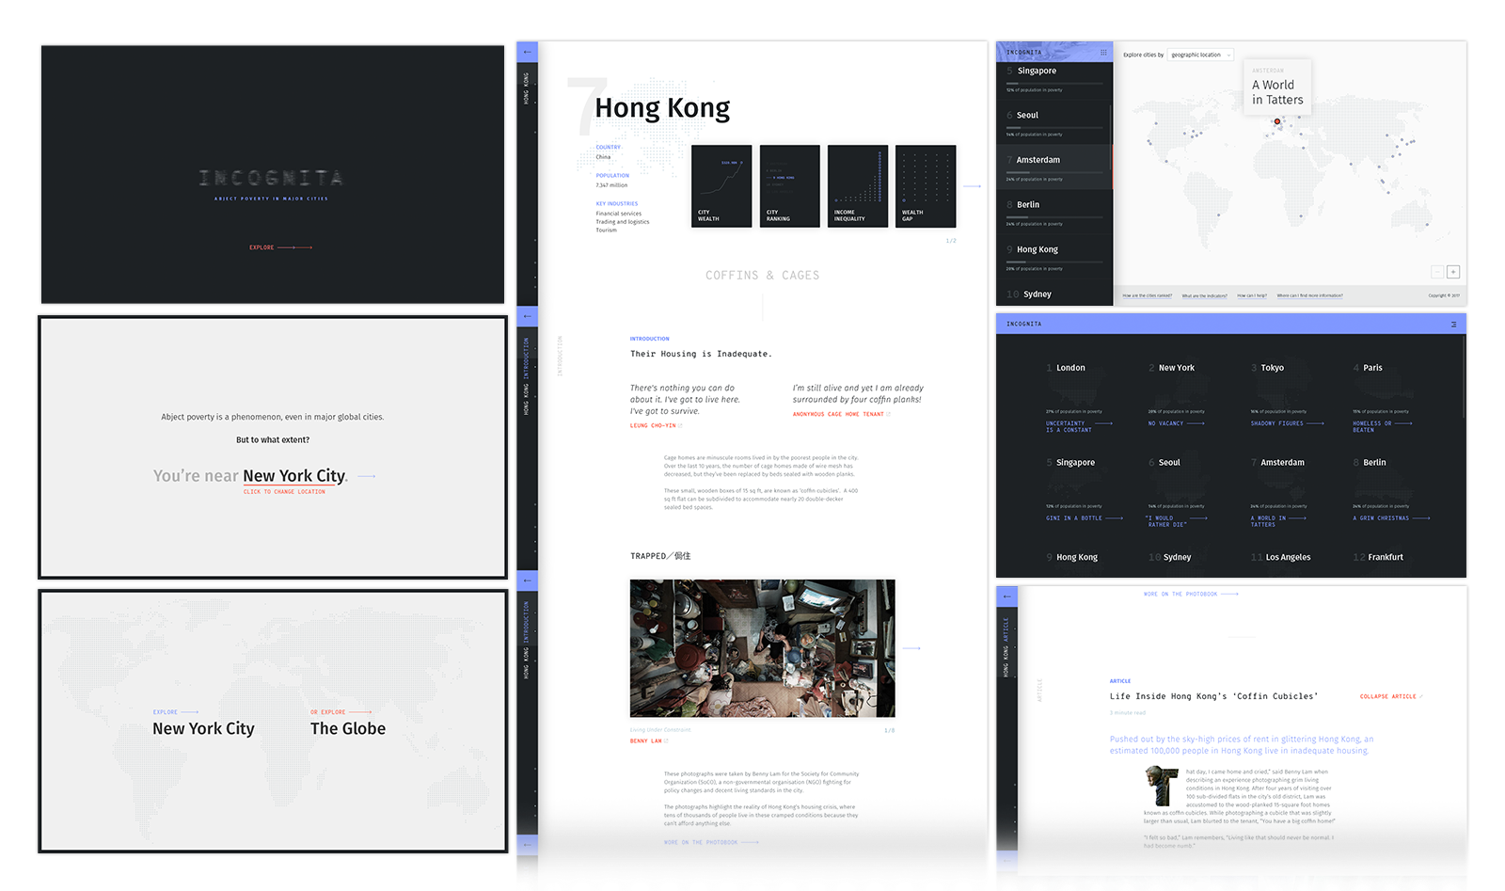Click 'What are the indicators?' footer link
This screenshot has width=1505, height=891.
[1205, 295]
